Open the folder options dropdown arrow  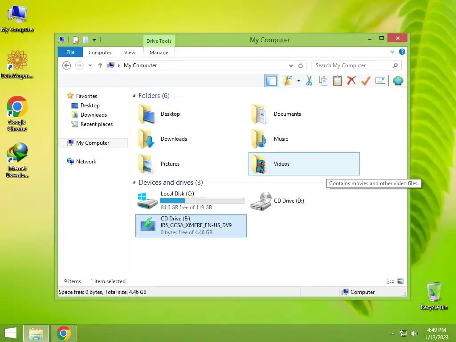298,81
